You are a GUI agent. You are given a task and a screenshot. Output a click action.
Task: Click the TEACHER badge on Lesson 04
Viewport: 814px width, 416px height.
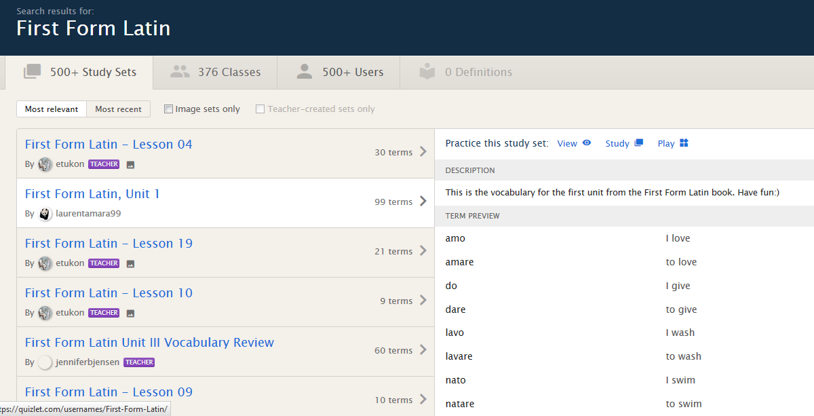click(x=104, y=164)
